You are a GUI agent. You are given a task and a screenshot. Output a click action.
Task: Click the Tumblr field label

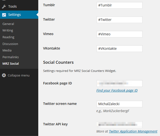click(x=49, y=5)
